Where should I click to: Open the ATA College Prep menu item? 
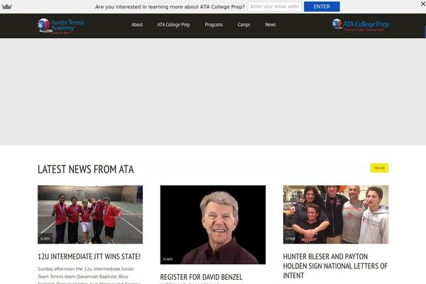174,25
